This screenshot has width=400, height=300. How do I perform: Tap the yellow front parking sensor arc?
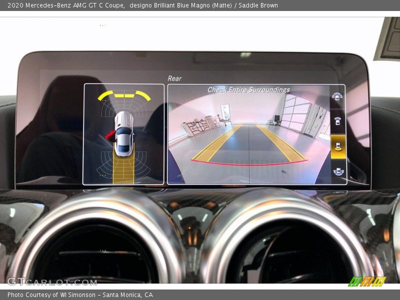124,95
